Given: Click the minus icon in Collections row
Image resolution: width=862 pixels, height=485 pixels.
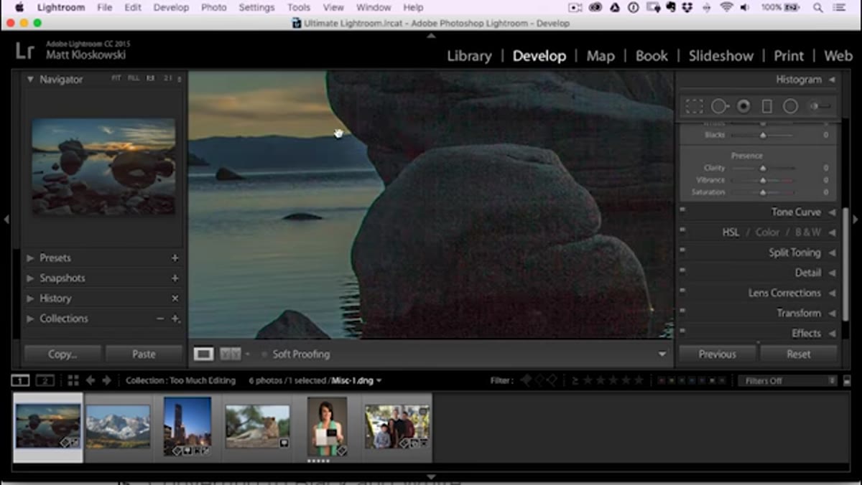Looking at the screenshot, I should [160, 318].
